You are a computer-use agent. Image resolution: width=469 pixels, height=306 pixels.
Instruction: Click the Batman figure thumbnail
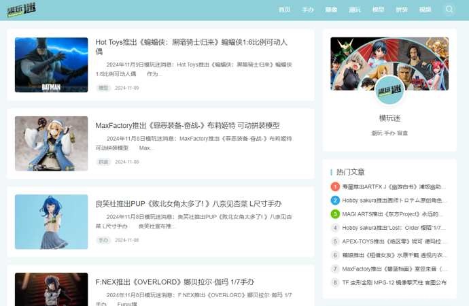point(52,65)
